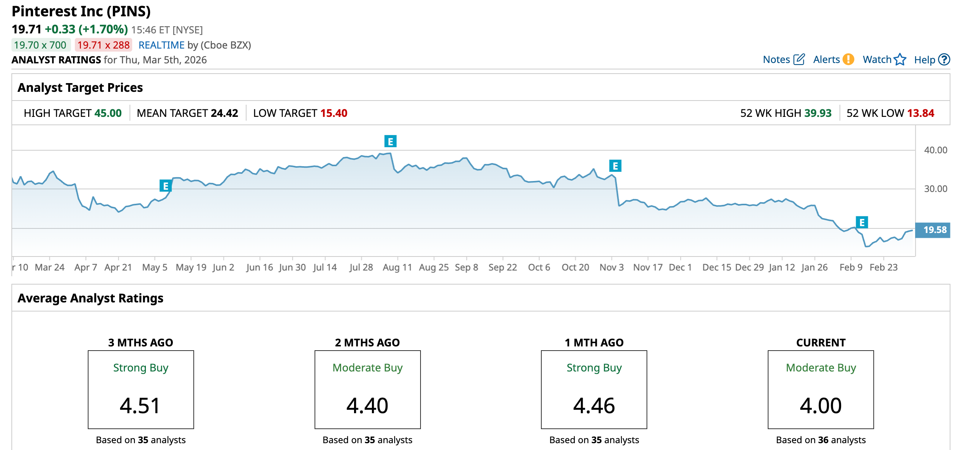Click the 19.58 price label on chart axis
This screenshot has width=955, height=450.
pyautogui.click(x=934, y=230)
